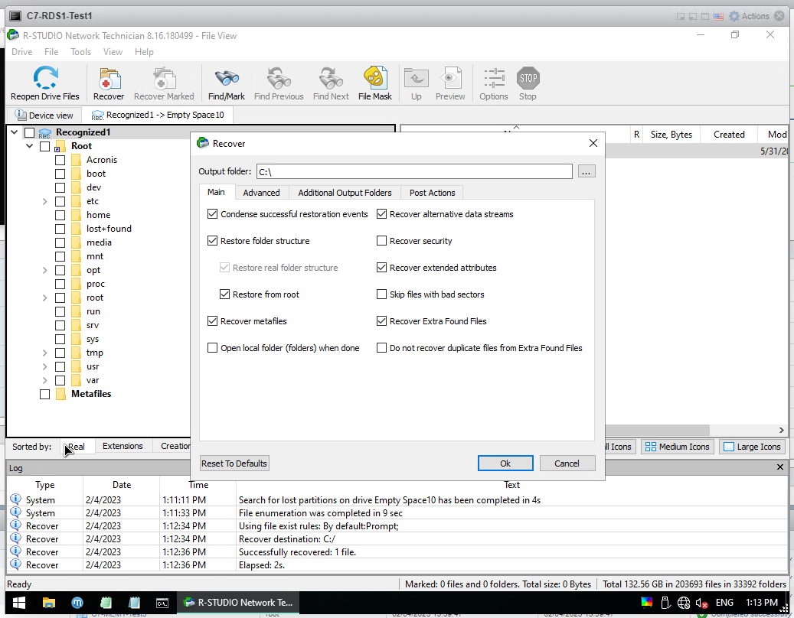Open File Explorer from the taskbar
The image size is (794, 618).
pos(48,603)
